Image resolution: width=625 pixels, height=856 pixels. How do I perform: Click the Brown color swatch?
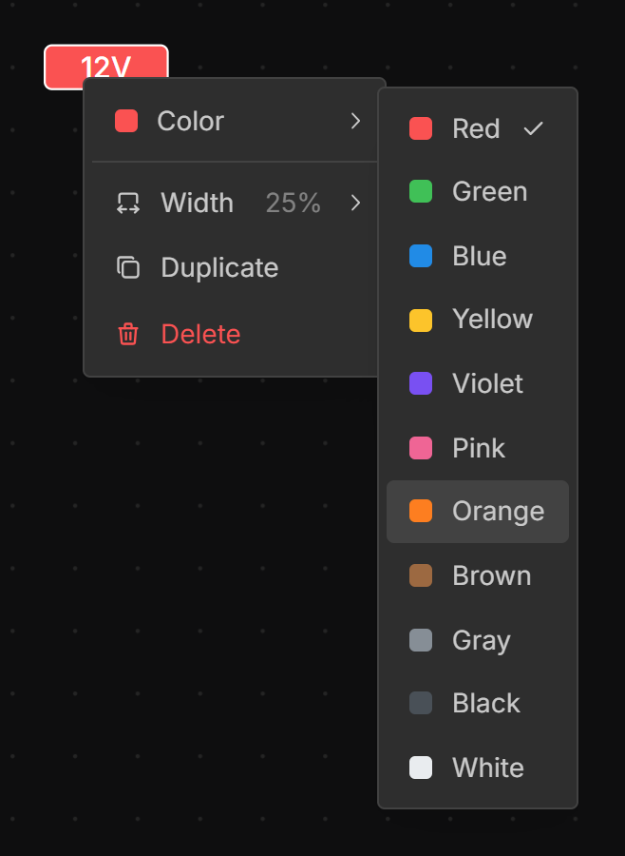[x=421, y=576]
